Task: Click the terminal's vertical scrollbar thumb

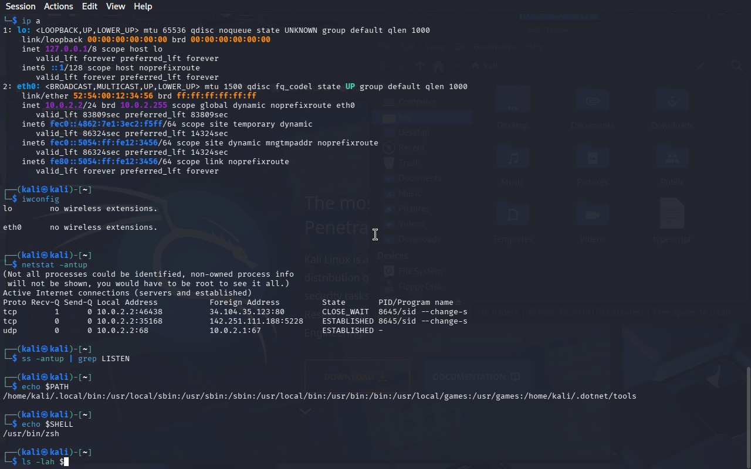Action: [x=747, y=416]
